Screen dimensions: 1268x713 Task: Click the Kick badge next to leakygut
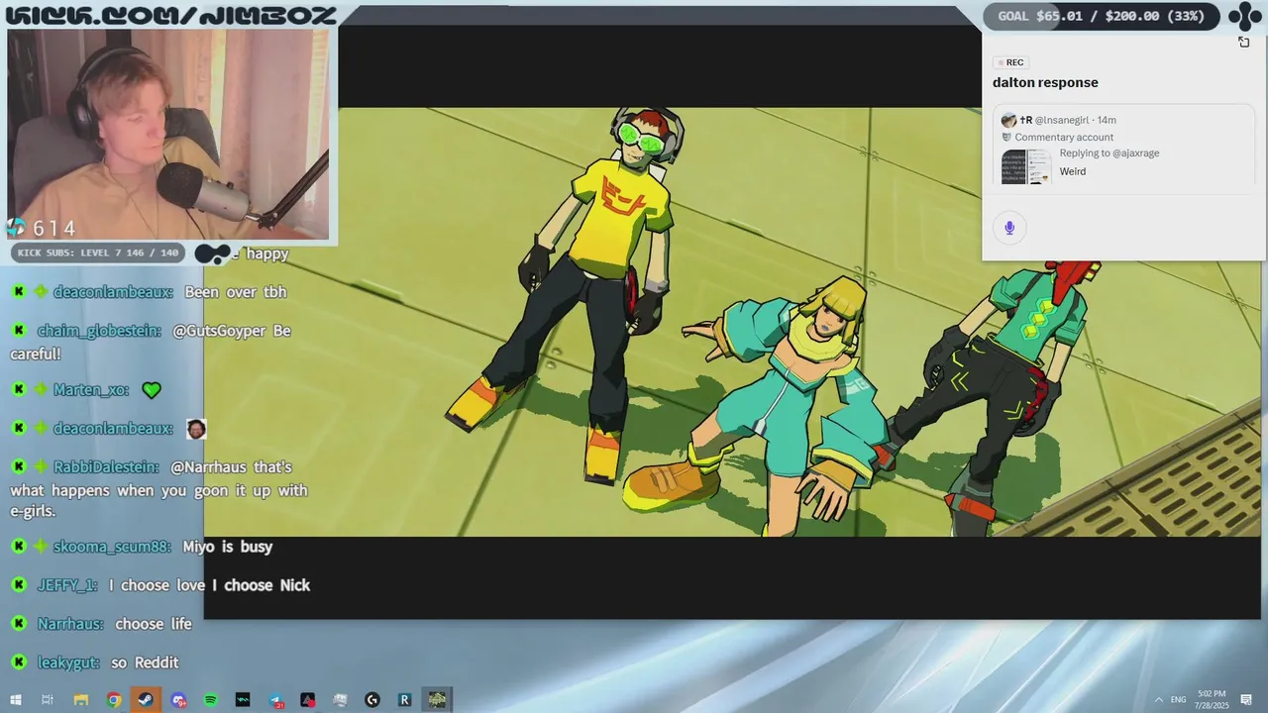tap(19, 662)
